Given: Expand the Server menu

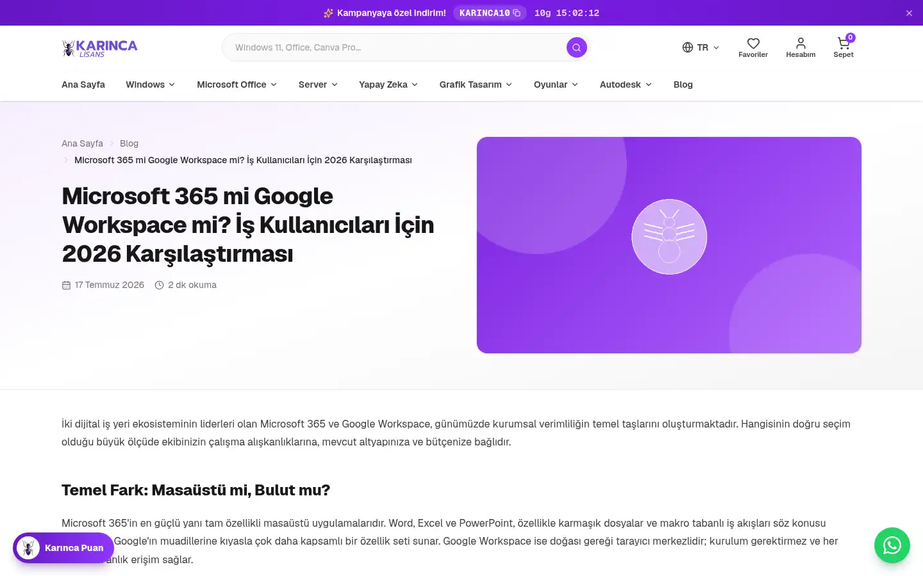Looking at the screenshot, I should [x=319, y=84].
